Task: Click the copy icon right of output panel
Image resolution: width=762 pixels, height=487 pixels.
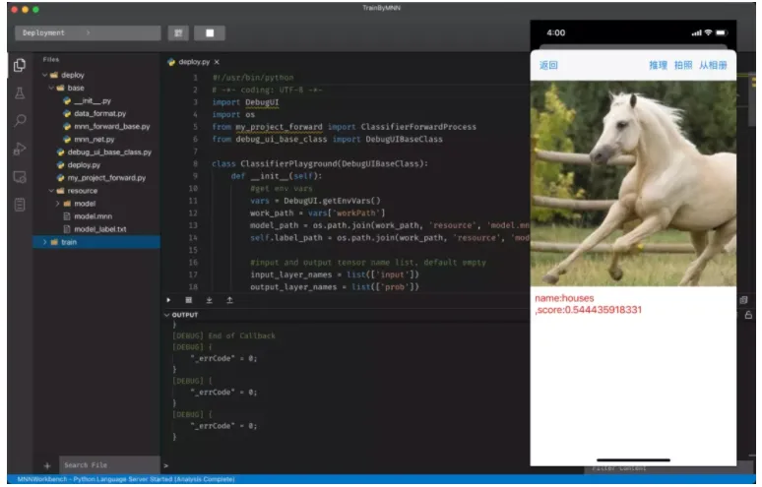Action: (x=743, y=300)
